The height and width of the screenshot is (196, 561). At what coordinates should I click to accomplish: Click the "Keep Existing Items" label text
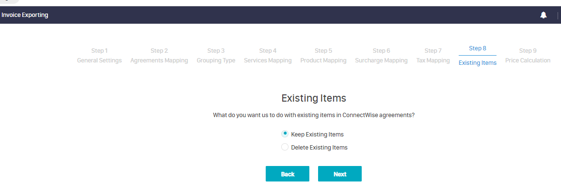tap(317, 135)
